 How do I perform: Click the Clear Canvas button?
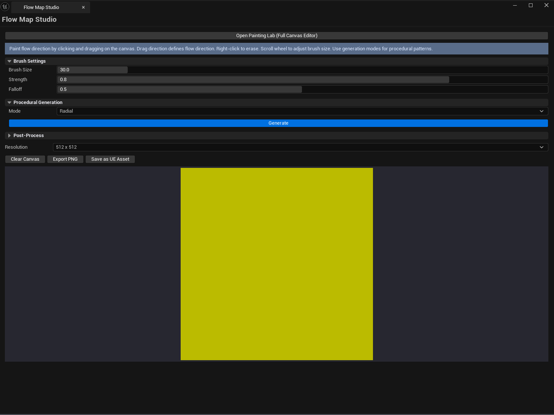(x=25, y=159)
